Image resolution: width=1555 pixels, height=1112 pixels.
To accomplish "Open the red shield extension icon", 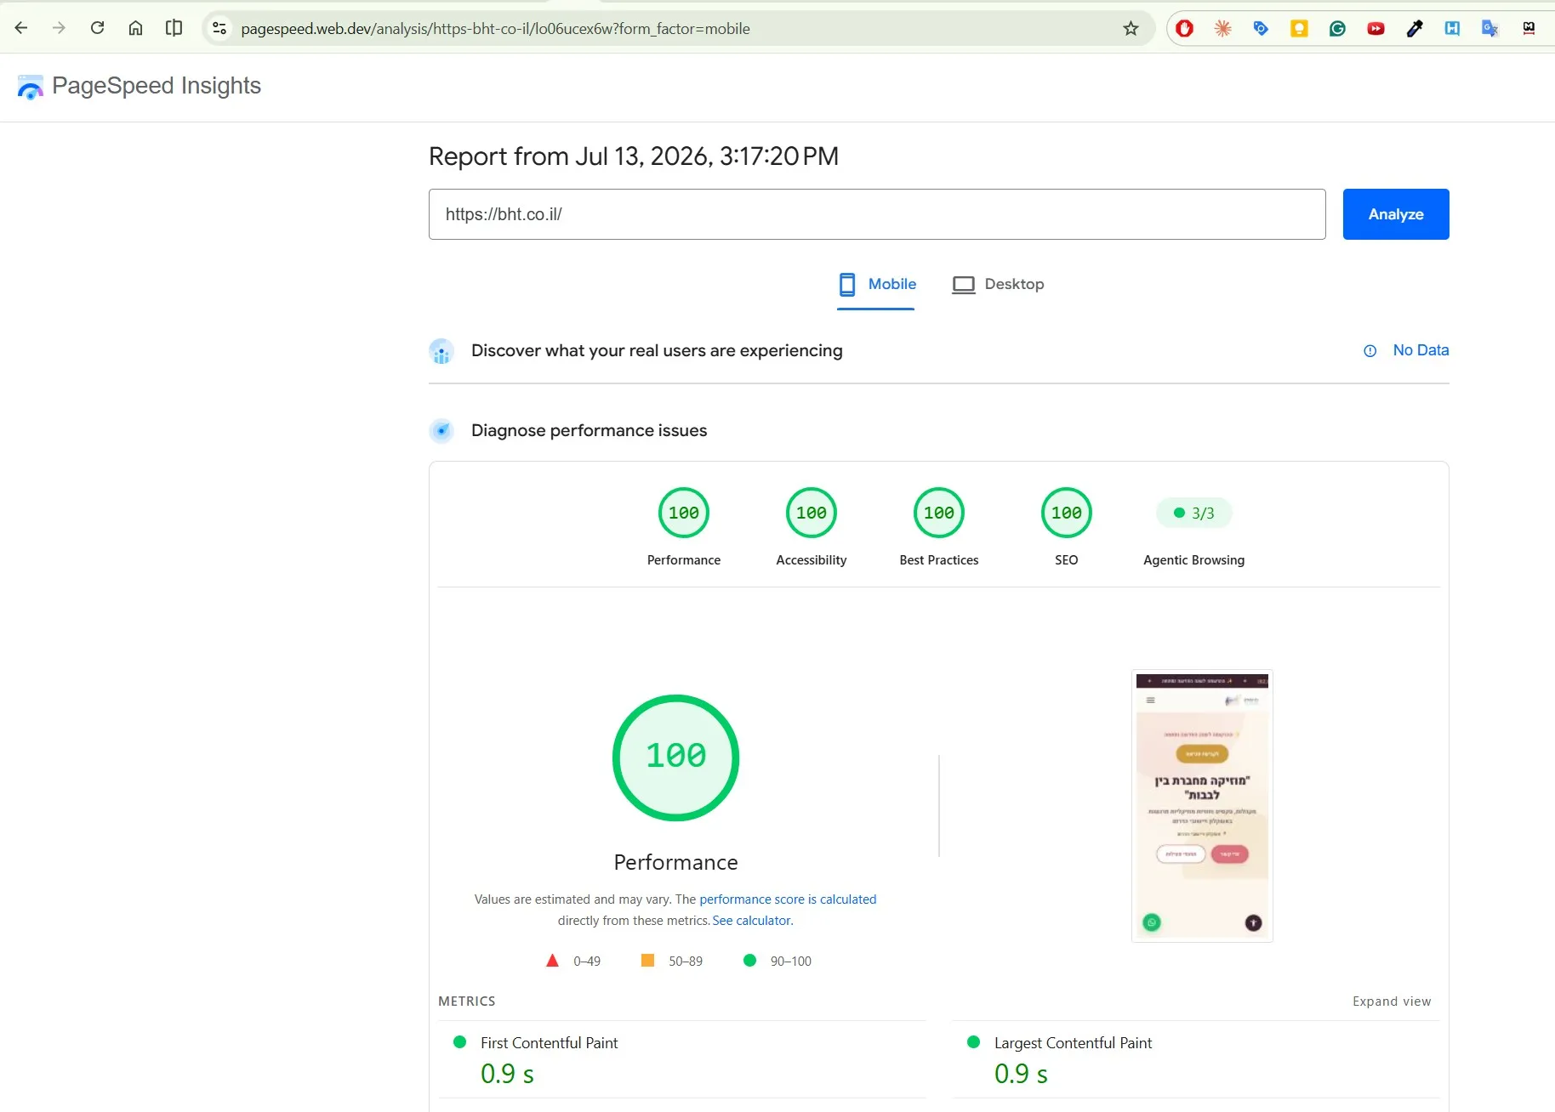I will [1184, 28].
